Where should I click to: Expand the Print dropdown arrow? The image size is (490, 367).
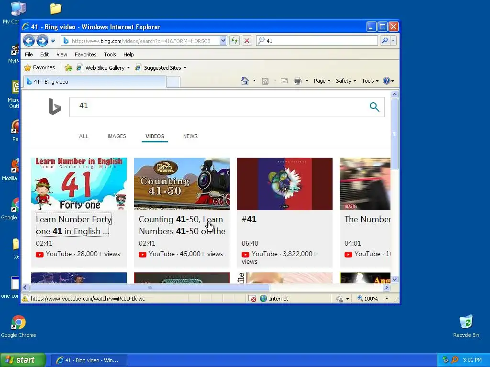pyautogui.click(x=307, y=81)
